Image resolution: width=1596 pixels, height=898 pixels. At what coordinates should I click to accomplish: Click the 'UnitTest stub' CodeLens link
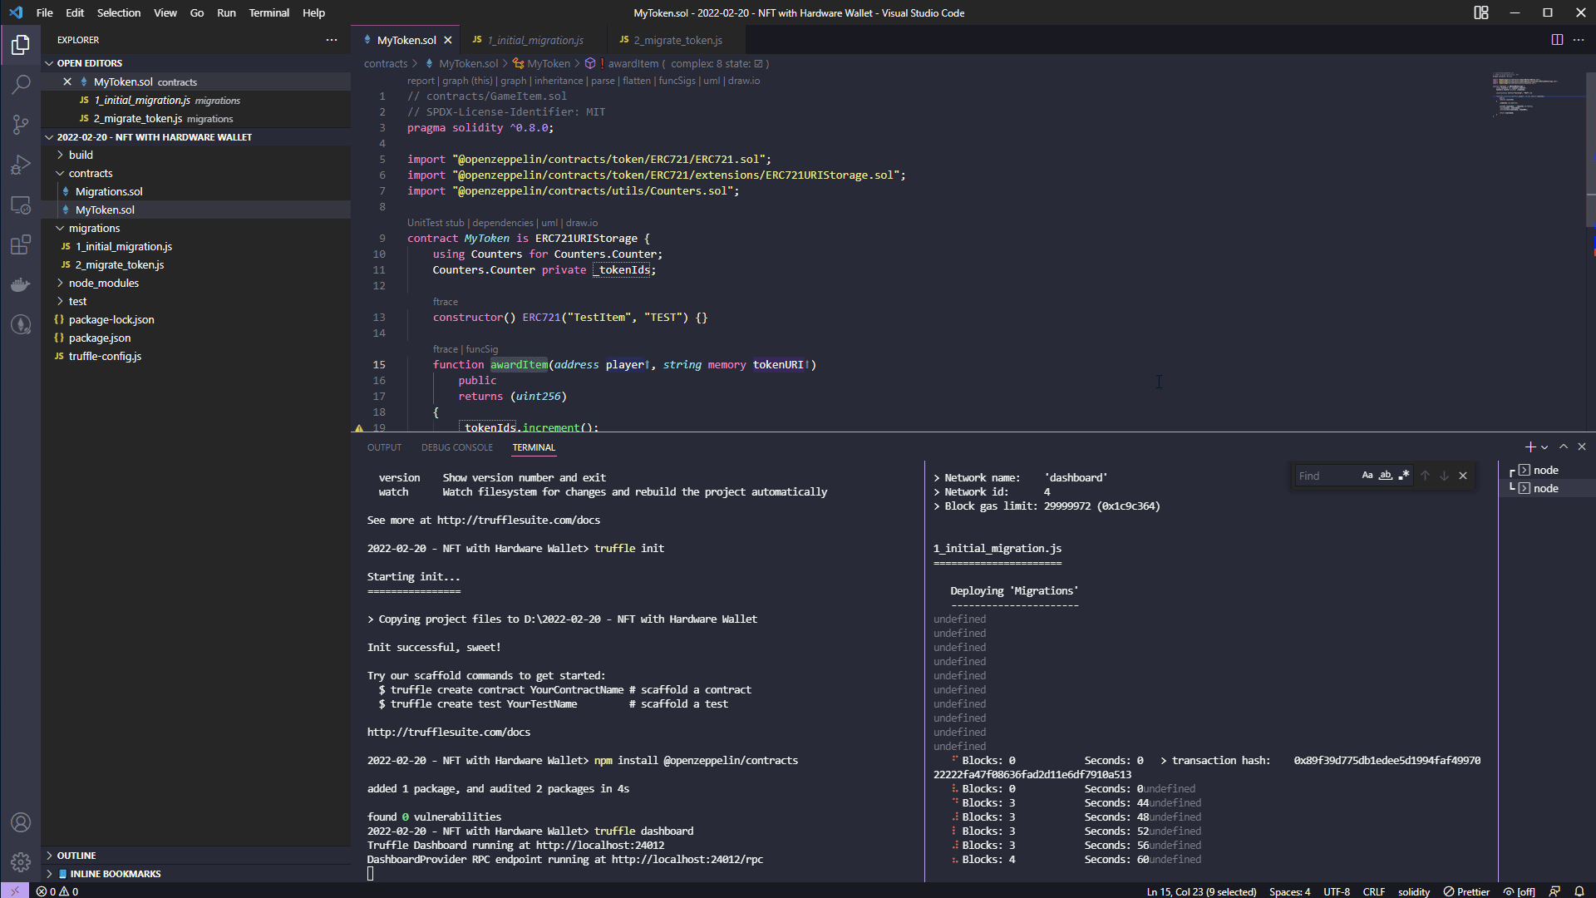(x=436, y=223)
